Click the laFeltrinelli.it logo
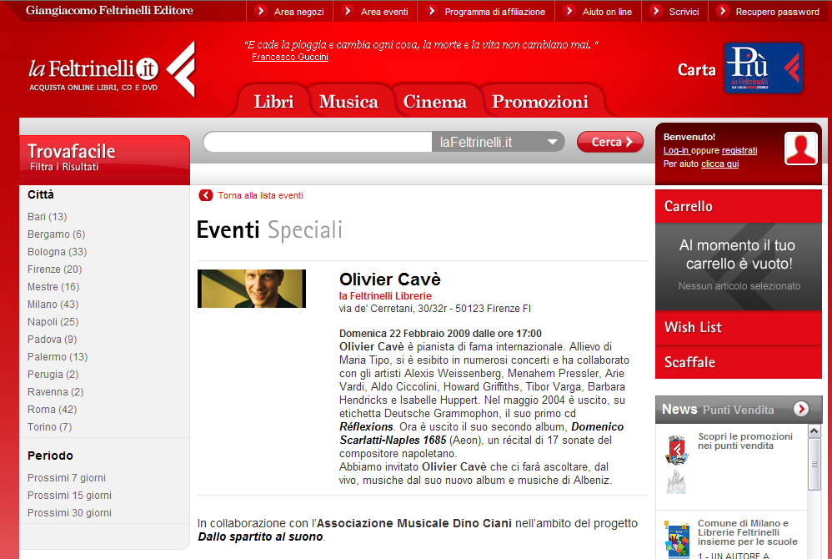 pos(112,70)
